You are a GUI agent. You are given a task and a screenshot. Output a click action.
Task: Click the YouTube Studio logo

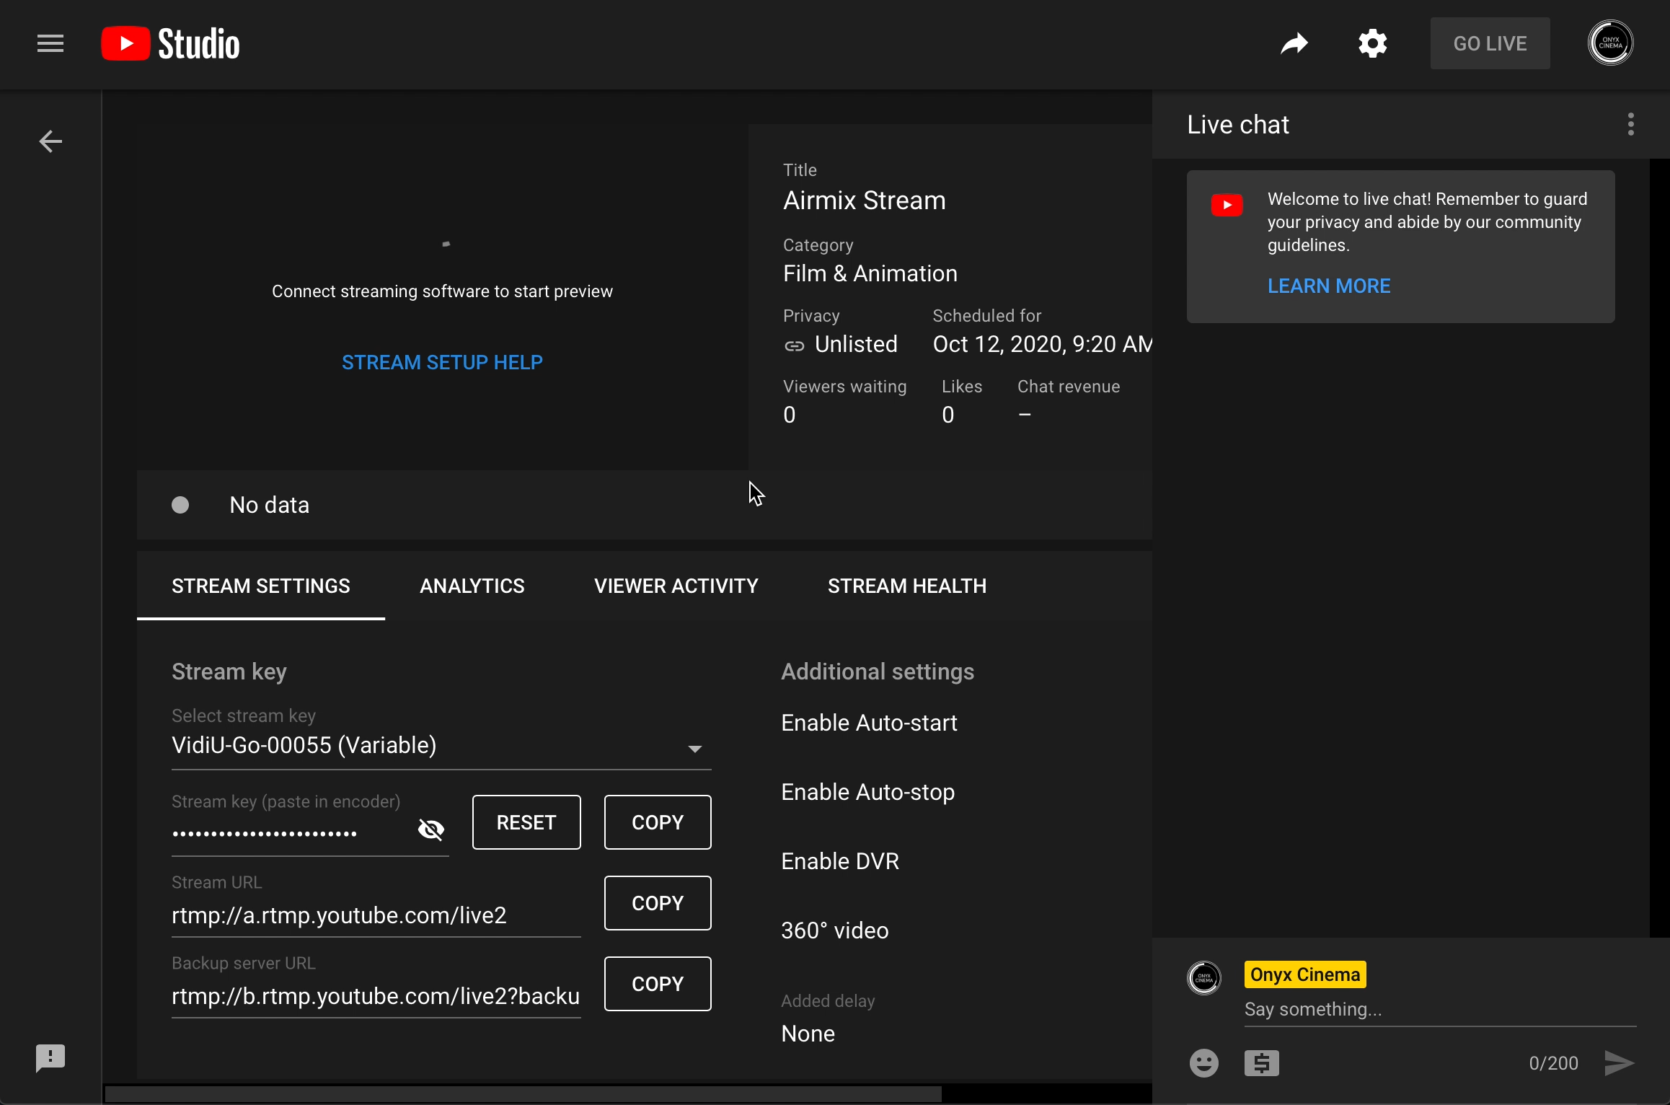coord(170,43)
